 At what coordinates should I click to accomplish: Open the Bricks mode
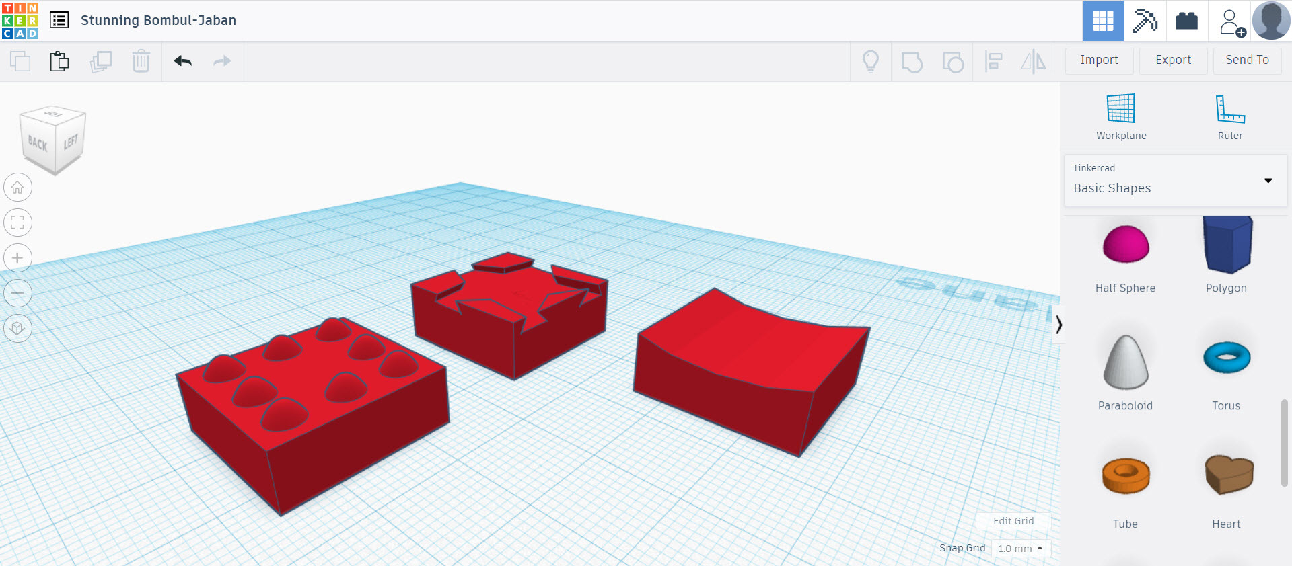(x=1186, y=21)
